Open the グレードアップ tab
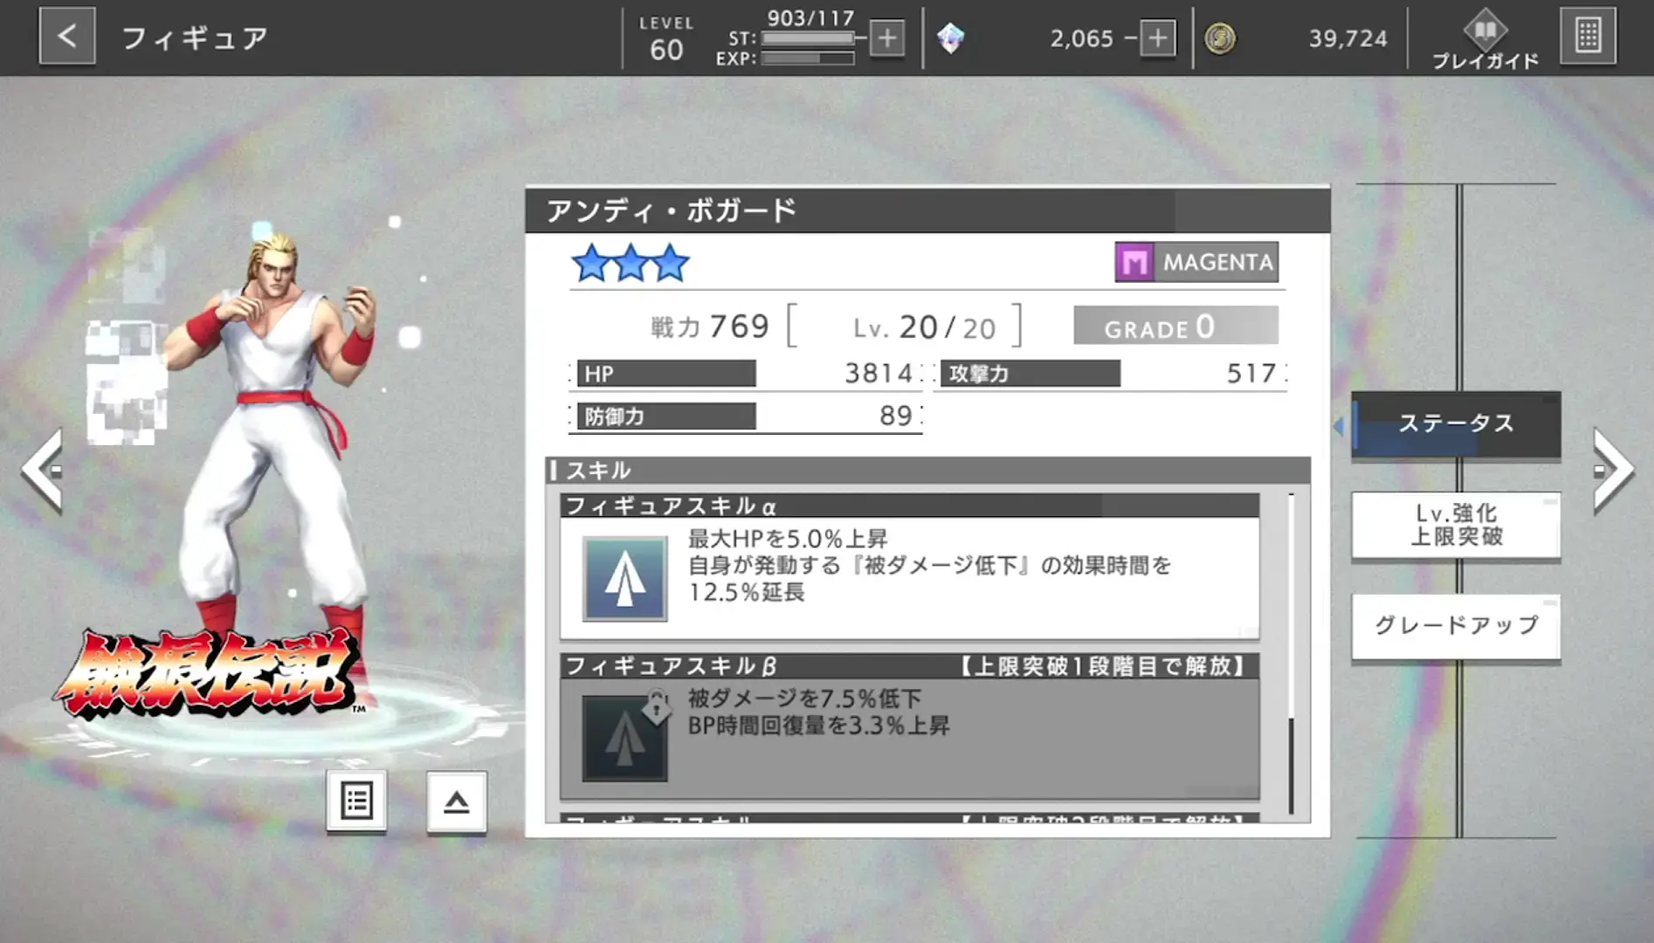The image size is (1654, 943). (1456, 626)
